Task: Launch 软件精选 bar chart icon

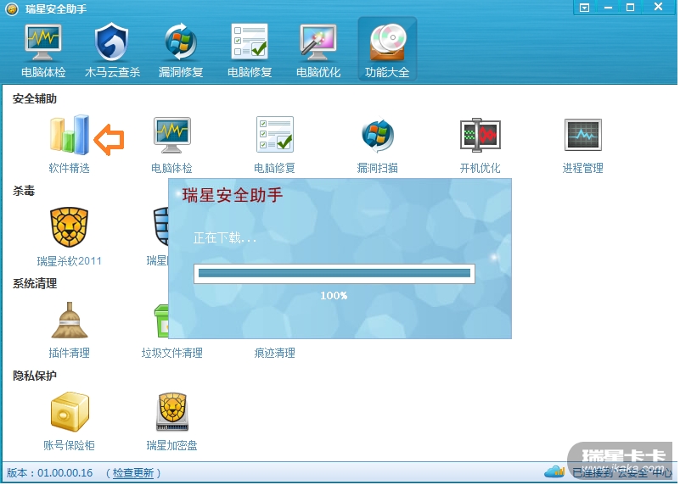Action: tap(70, 135)
